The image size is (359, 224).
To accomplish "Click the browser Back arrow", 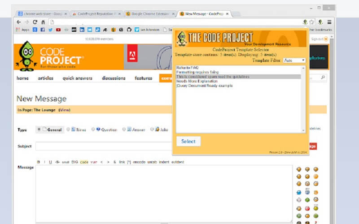I will pyautogui.click(x=18, y=22).
